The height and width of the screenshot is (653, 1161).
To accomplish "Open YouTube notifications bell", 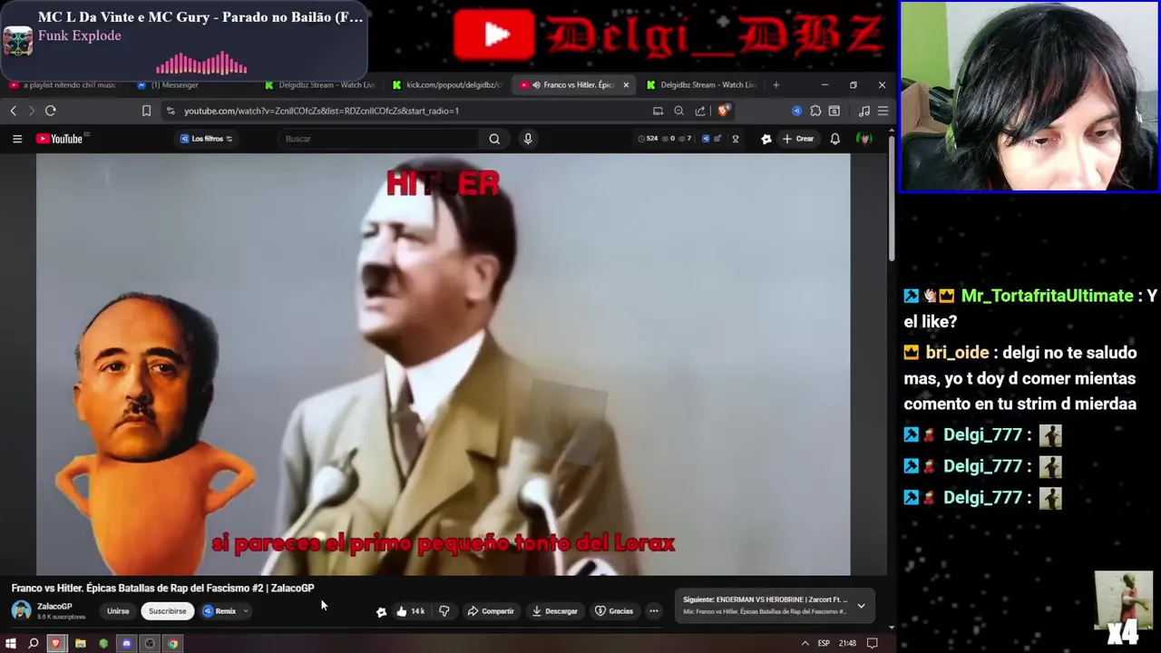I will click(x=835, y=139).
